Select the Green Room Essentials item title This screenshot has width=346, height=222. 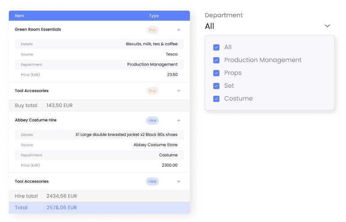[x=38, y=29]
